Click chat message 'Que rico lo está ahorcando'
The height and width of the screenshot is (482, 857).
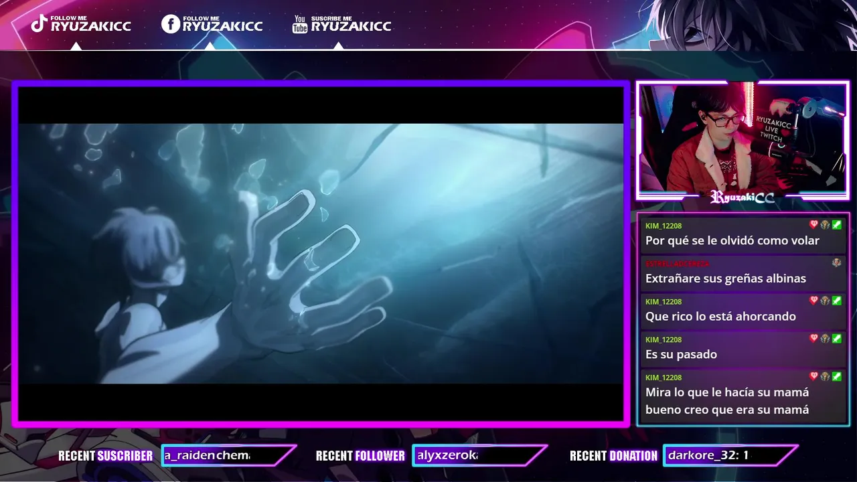720,317
